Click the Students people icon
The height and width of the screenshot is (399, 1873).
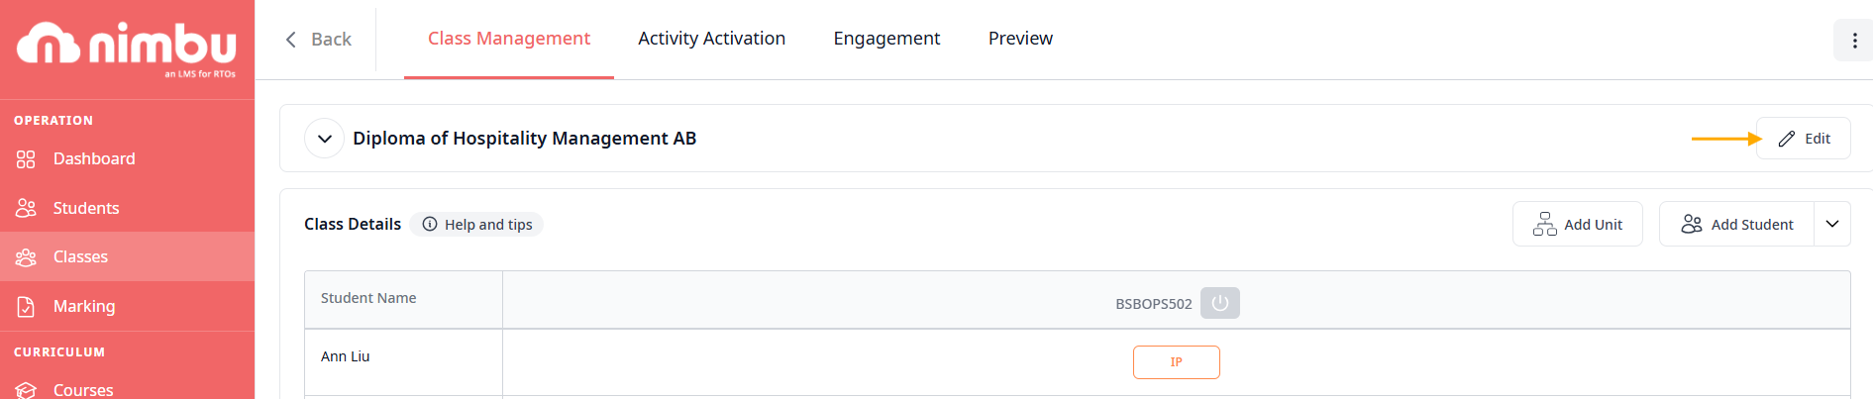(26, 208)
